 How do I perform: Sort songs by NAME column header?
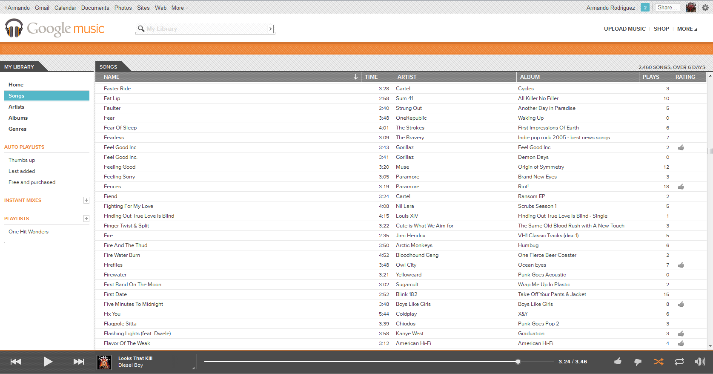[112, 77]
